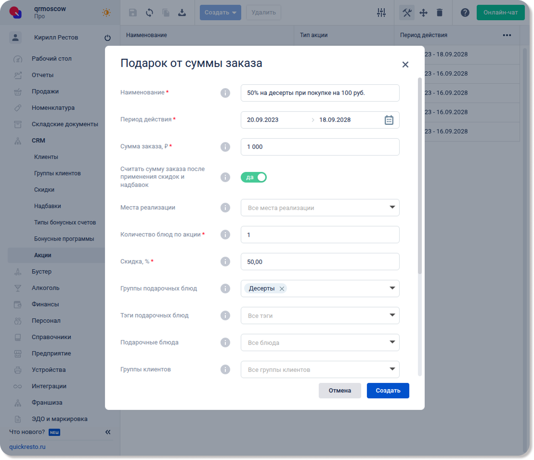
Task: Remove the Десерты tag chip
Action: click(x=282, y=289)
